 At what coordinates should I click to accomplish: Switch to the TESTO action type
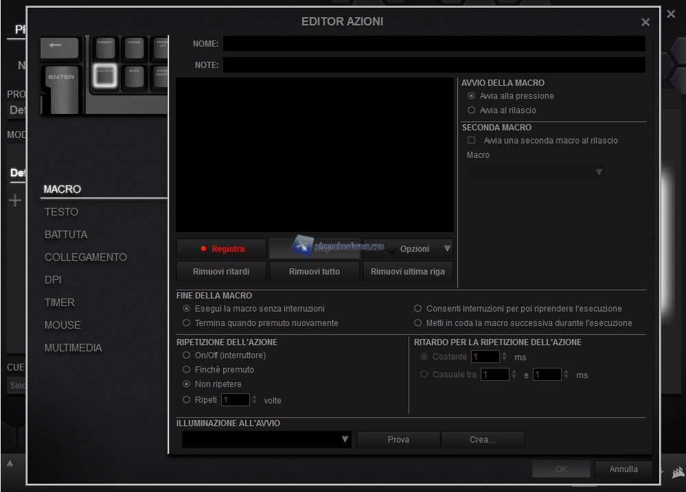[x=61, y=212]
